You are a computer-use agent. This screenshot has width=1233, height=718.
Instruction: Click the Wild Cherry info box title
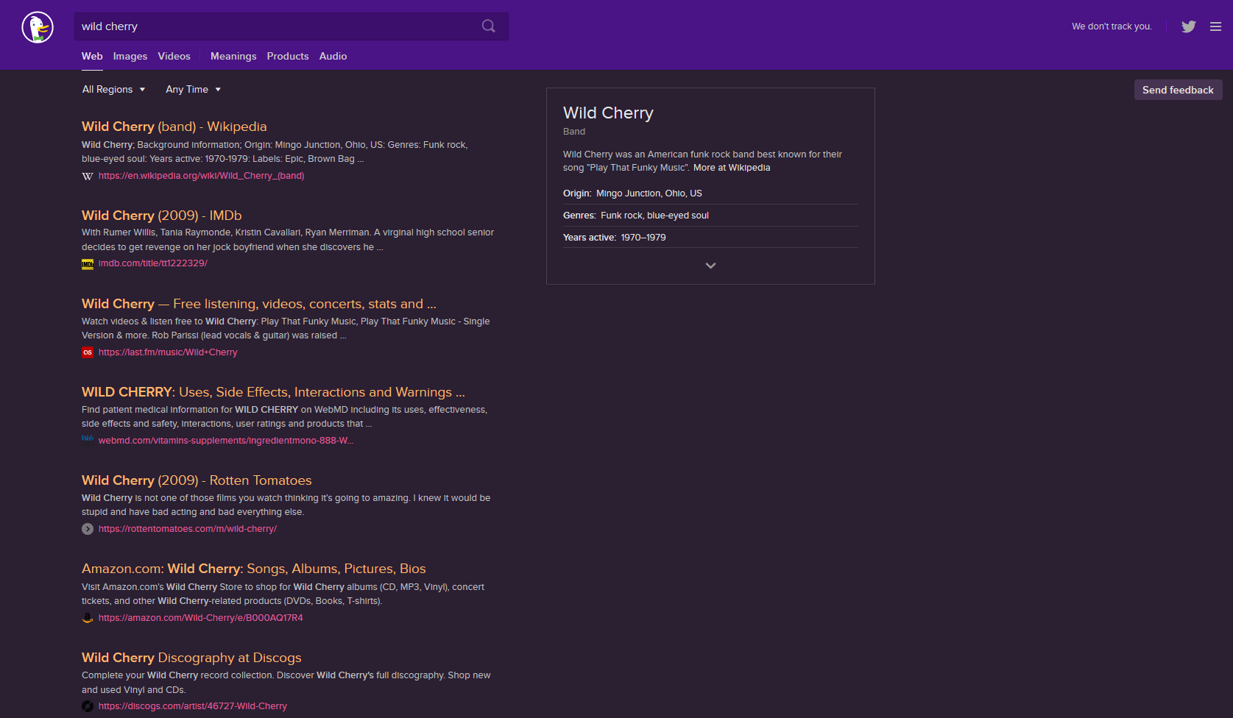click(608, 113)
